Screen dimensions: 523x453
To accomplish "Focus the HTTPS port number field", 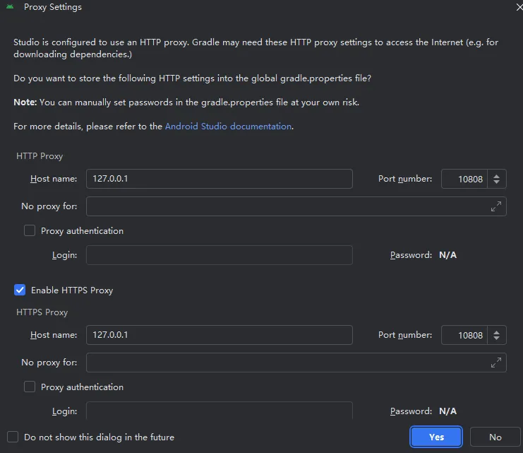I will (x=464, y=335).
